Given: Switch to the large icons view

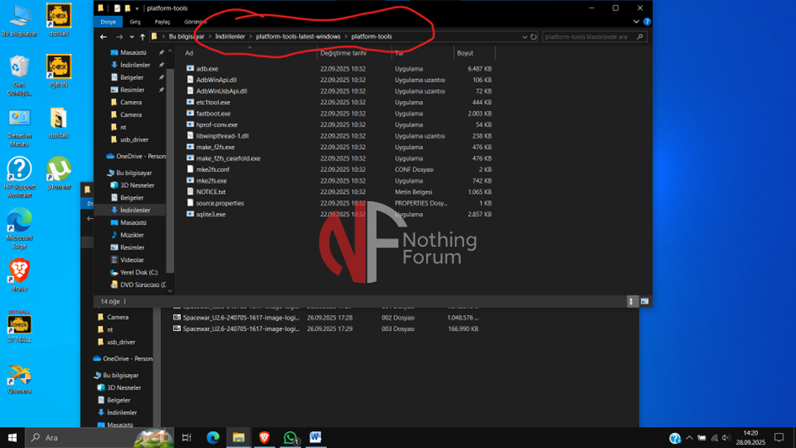Looking at the screenshot, I should (644, 301).
